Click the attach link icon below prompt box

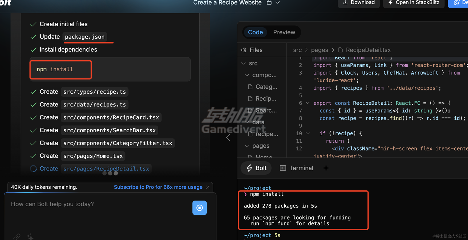point(17,237)
